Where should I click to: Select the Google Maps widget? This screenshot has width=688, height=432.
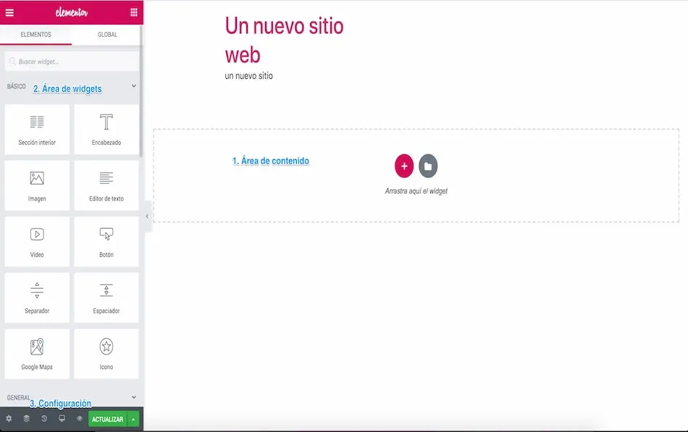point(37,354)
